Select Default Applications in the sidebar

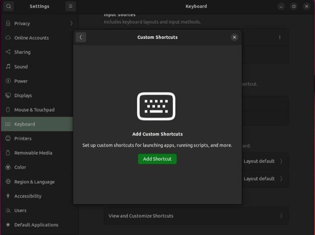(x=7, y=224)
